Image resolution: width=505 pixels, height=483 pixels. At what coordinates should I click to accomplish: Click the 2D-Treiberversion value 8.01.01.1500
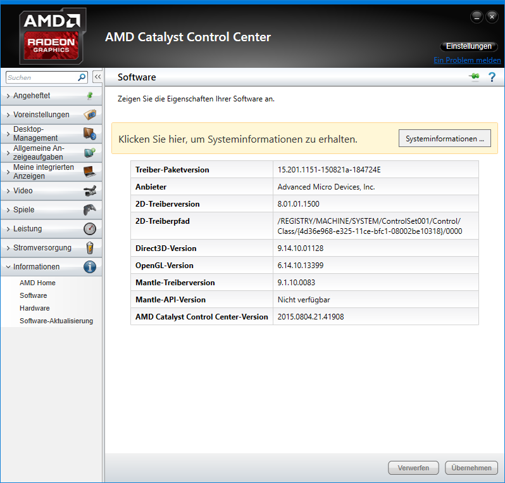[298, 204]
